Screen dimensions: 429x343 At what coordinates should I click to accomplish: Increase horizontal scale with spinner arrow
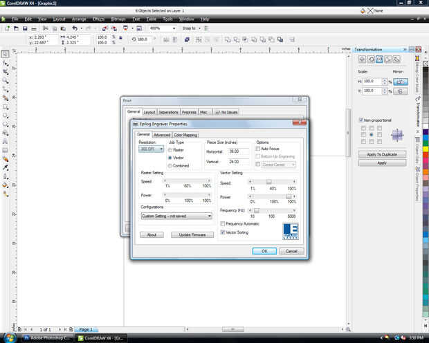click(385, 80)
